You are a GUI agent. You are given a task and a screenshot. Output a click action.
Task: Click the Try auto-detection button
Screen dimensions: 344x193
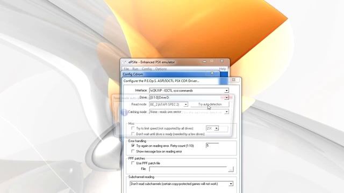coord(210,105)
